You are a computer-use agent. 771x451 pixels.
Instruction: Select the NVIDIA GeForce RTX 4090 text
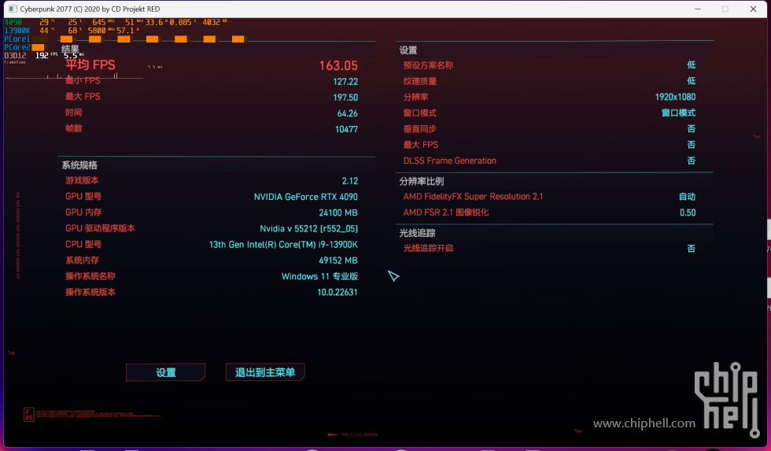305,197
